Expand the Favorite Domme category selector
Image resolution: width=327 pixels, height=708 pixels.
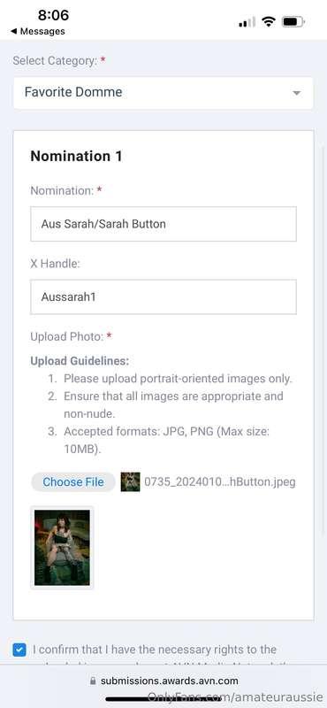(163, 93)
